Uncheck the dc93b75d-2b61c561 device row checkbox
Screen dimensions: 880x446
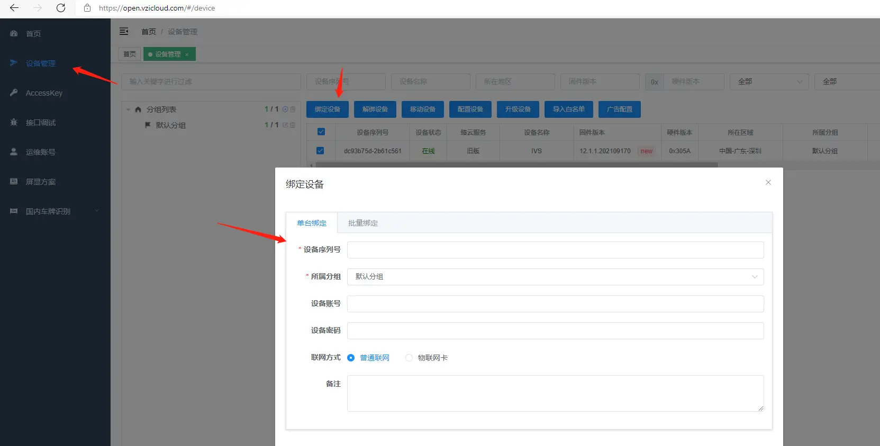pyautogui.click(x=320, y=151)
